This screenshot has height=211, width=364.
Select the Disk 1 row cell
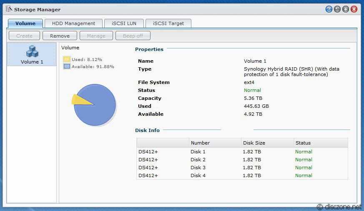point(198,152)
